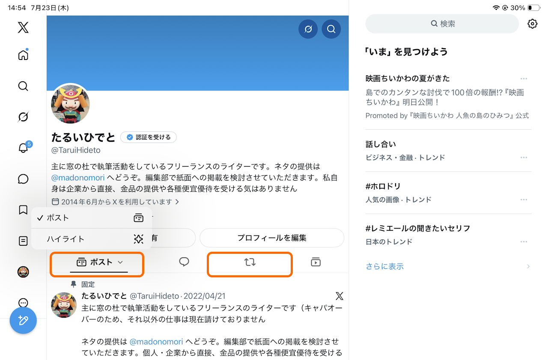The image size is (548, 360).
Task: Expand chevron beside さらに表示
Action: (528, 266)
